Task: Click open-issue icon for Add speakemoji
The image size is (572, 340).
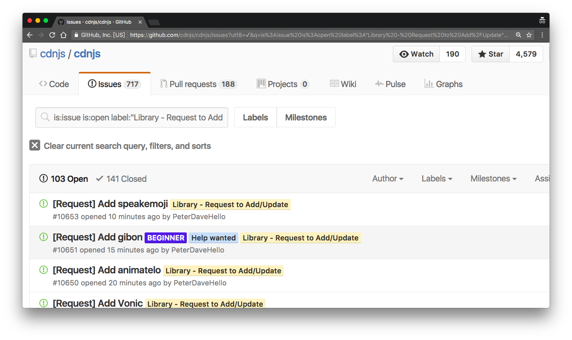Action: 43,204
